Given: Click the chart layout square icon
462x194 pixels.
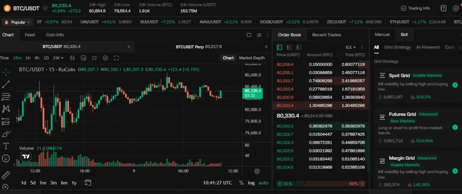Looking at the screenshot, I should [249, 35].
